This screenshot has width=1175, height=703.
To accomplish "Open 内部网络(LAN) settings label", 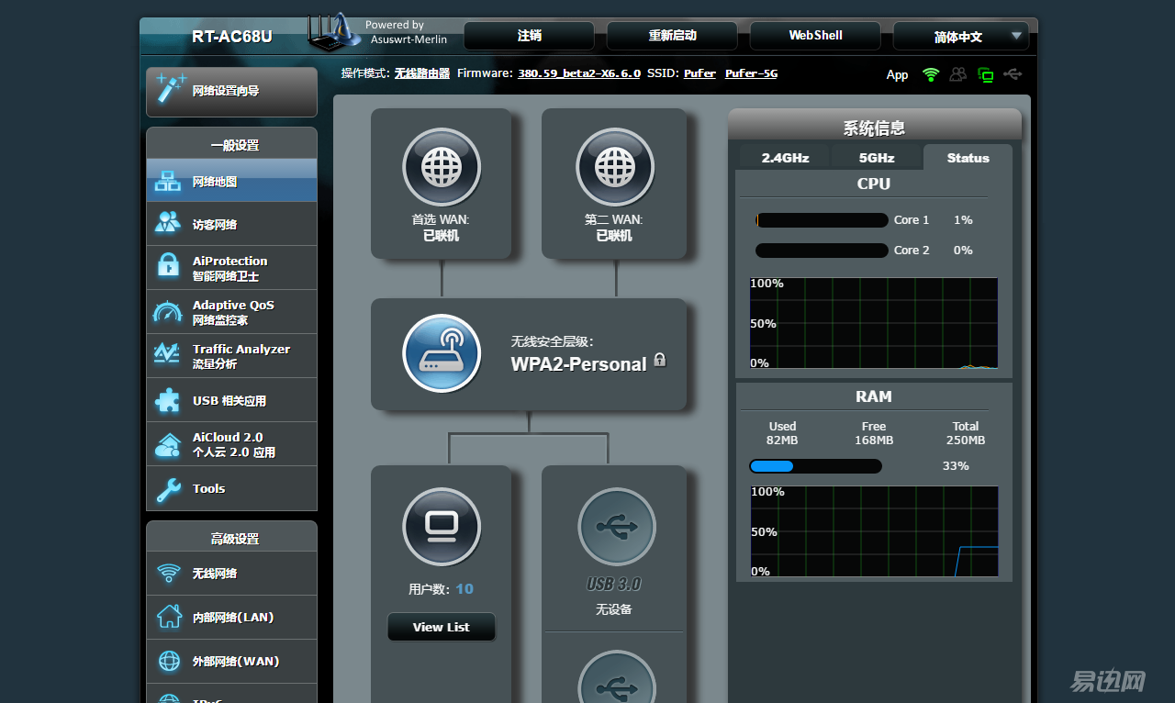I will click(233, 618).
